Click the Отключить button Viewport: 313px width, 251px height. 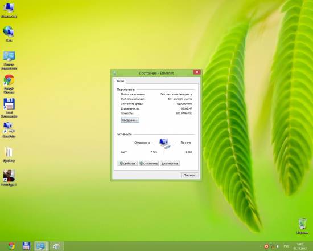(x=149, y=164)
